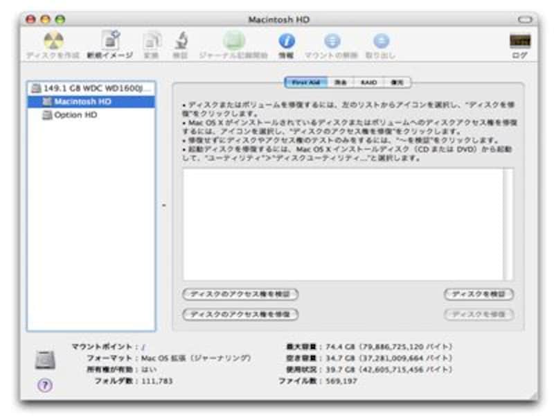
Task: Click the green zoom window button
Action: point(60,19)
